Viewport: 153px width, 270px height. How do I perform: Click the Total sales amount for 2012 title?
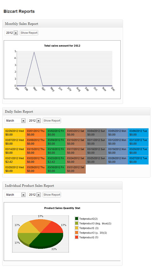pyautogui.click(x=62, y=46)
